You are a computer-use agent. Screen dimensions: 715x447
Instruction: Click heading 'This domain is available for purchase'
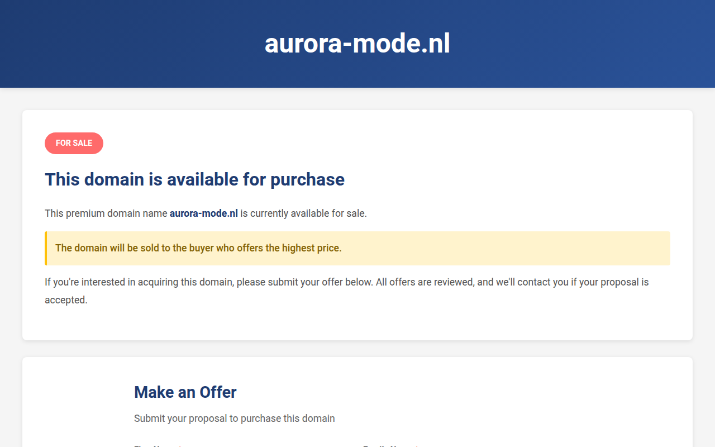(194, 179)
